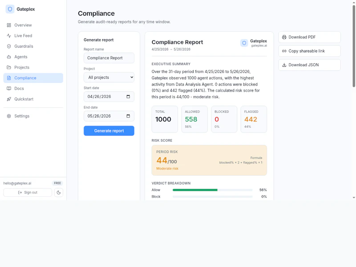
Task: Click the Report name input field
Action: (109, 58)
